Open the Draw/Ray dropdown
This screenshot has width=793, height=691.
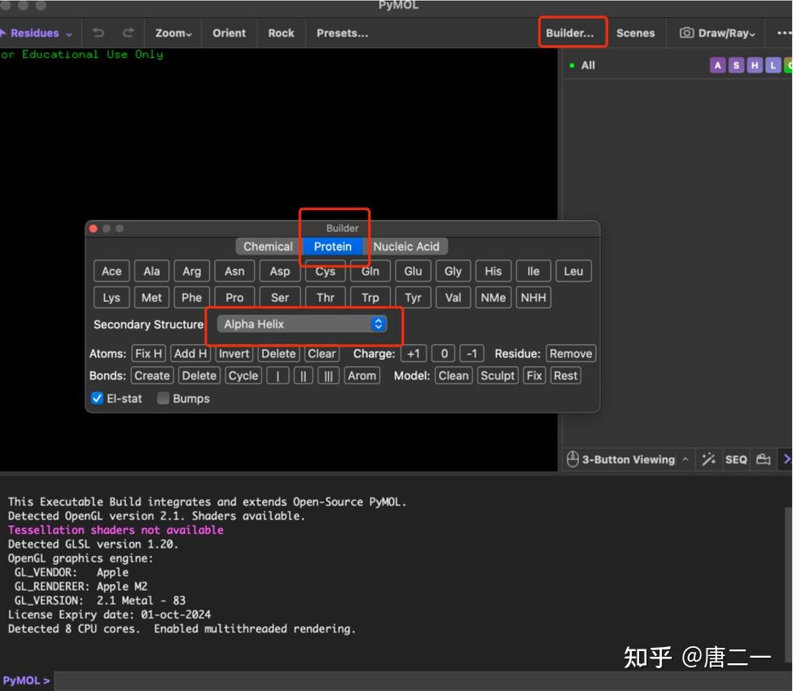(x=717, y=33)
